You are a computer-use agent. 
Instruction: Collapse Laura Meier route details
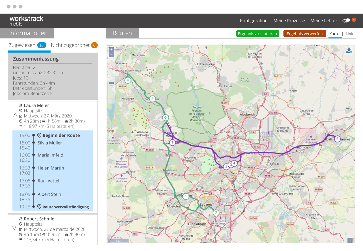[x=15, y=115]
